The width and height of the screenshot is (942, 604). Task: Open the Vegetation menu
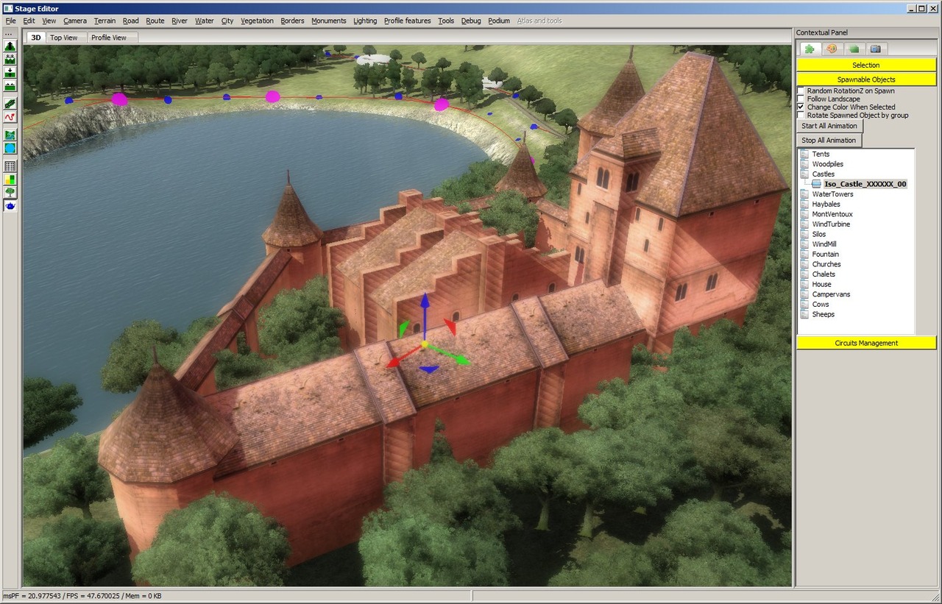(257, 21)
